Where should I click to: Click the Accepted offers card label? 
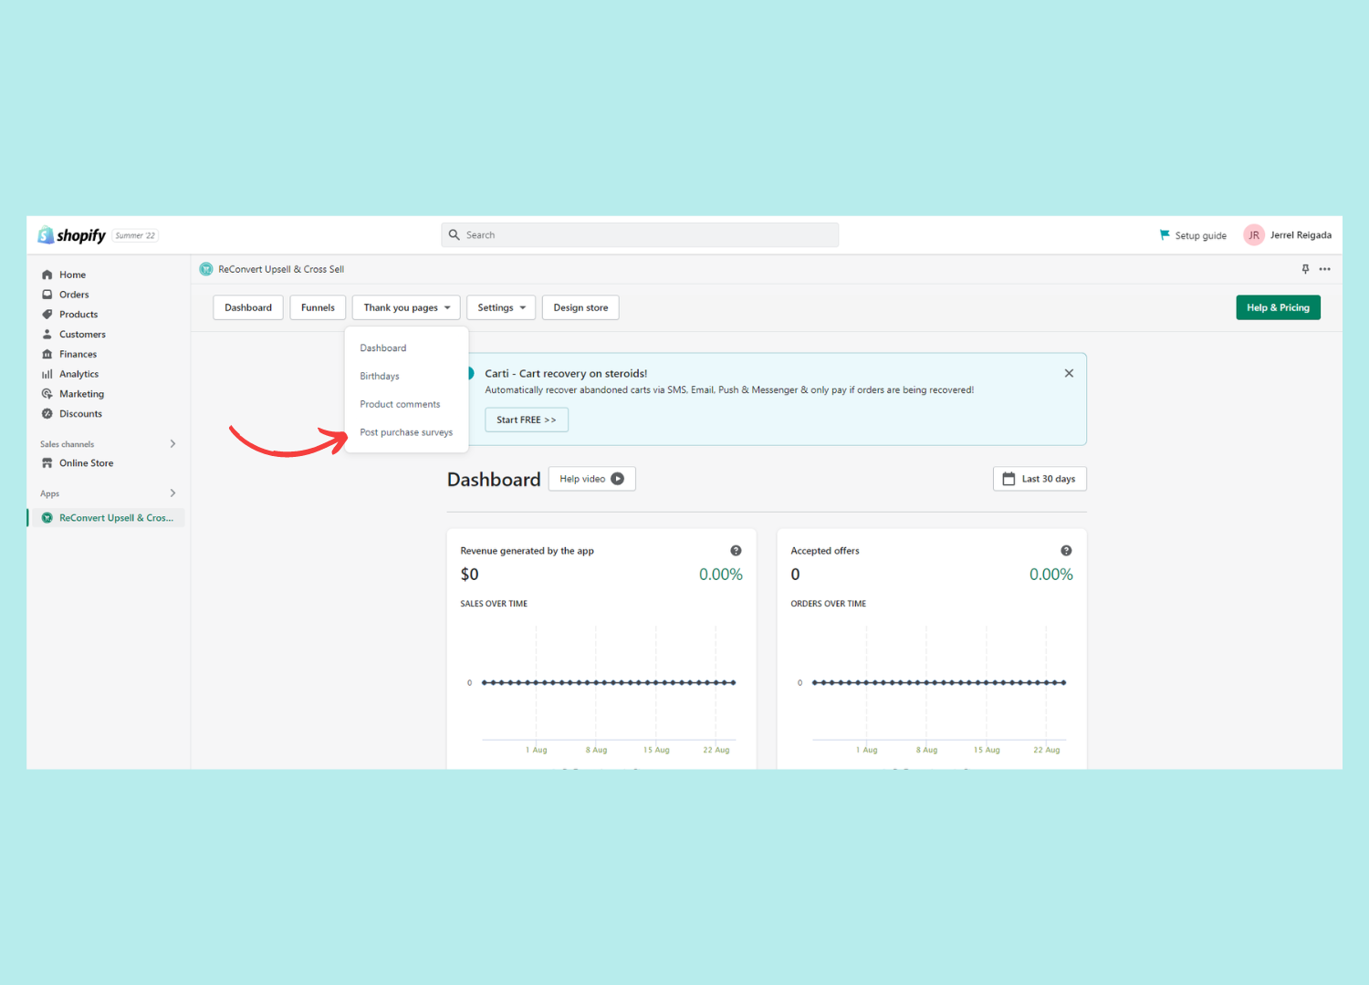coord(825,551)
